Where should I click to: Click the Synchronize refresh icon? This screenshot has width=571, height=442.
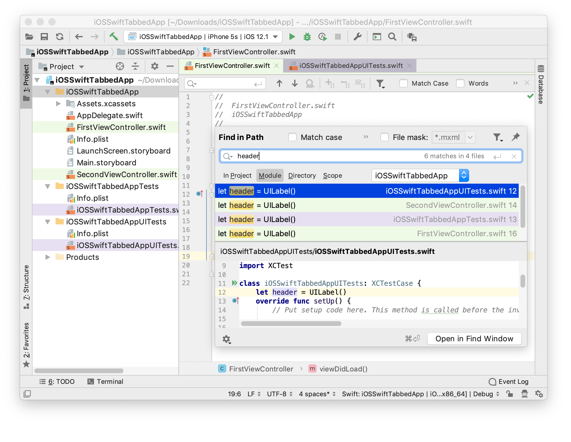tap(60, 37)
